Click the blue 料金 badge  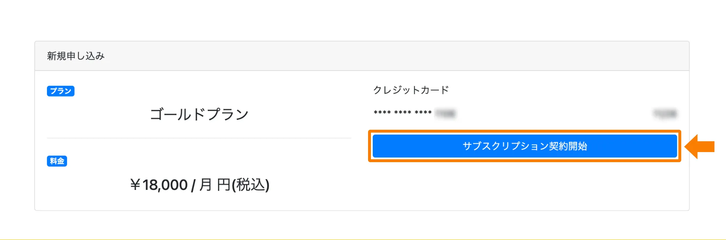tap(57, 161)
